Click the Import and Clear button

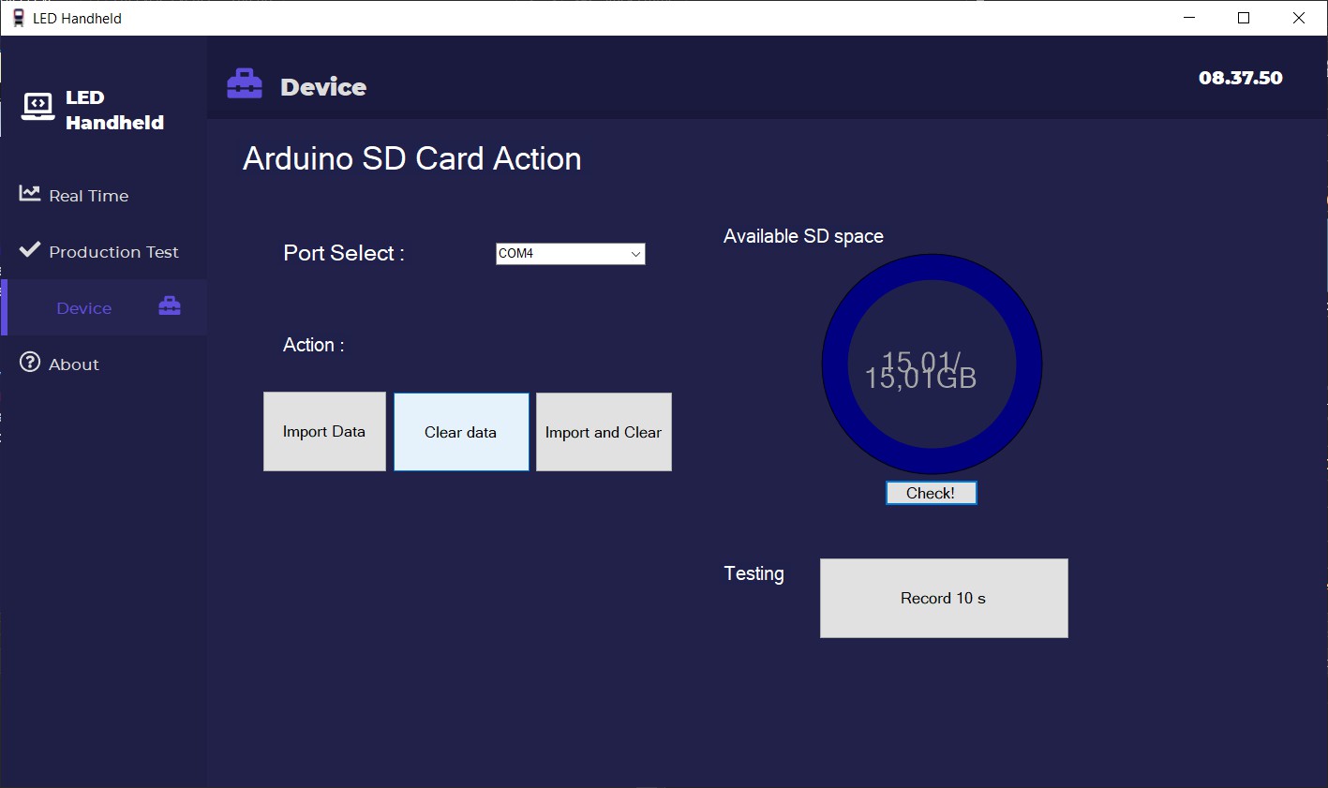(x=604, y=432)
